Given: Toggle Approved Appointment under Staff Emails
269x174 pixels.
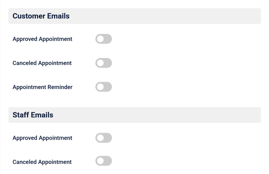Looking at the screenshot, I should [104, 138].
